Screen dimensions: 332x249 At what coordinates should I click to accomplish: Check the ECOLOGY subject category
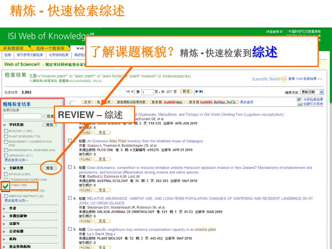pos(6,131)
